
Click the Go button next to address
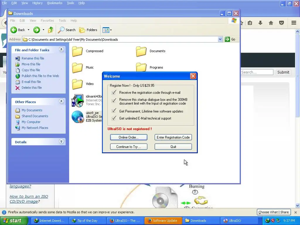[x=230, y=40]
